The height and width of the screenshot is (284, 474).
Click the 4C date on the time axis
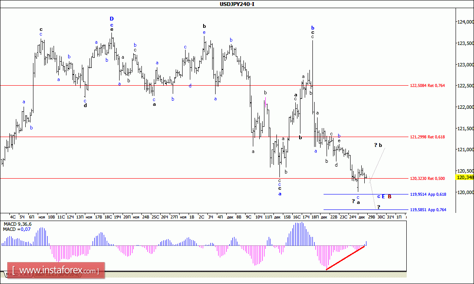[13, 217]
